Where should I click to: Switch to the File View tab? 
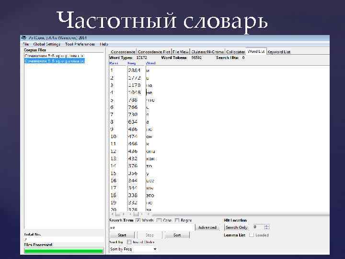pyautogui.click(x=181, y=52)
